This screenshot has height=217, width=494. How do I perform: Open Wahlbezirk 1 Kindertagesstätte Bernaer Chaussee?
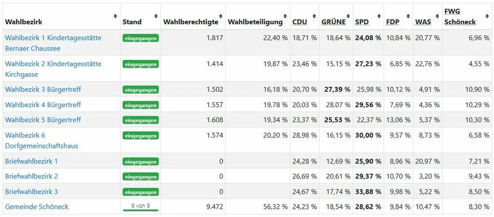pos(53,43)
